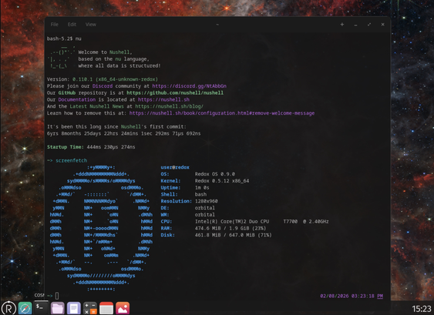Image resolution: width=434 pixels, height=315 pixels.
Task: Open the remove-welcome-message configuration link
Action: [222, 113]
